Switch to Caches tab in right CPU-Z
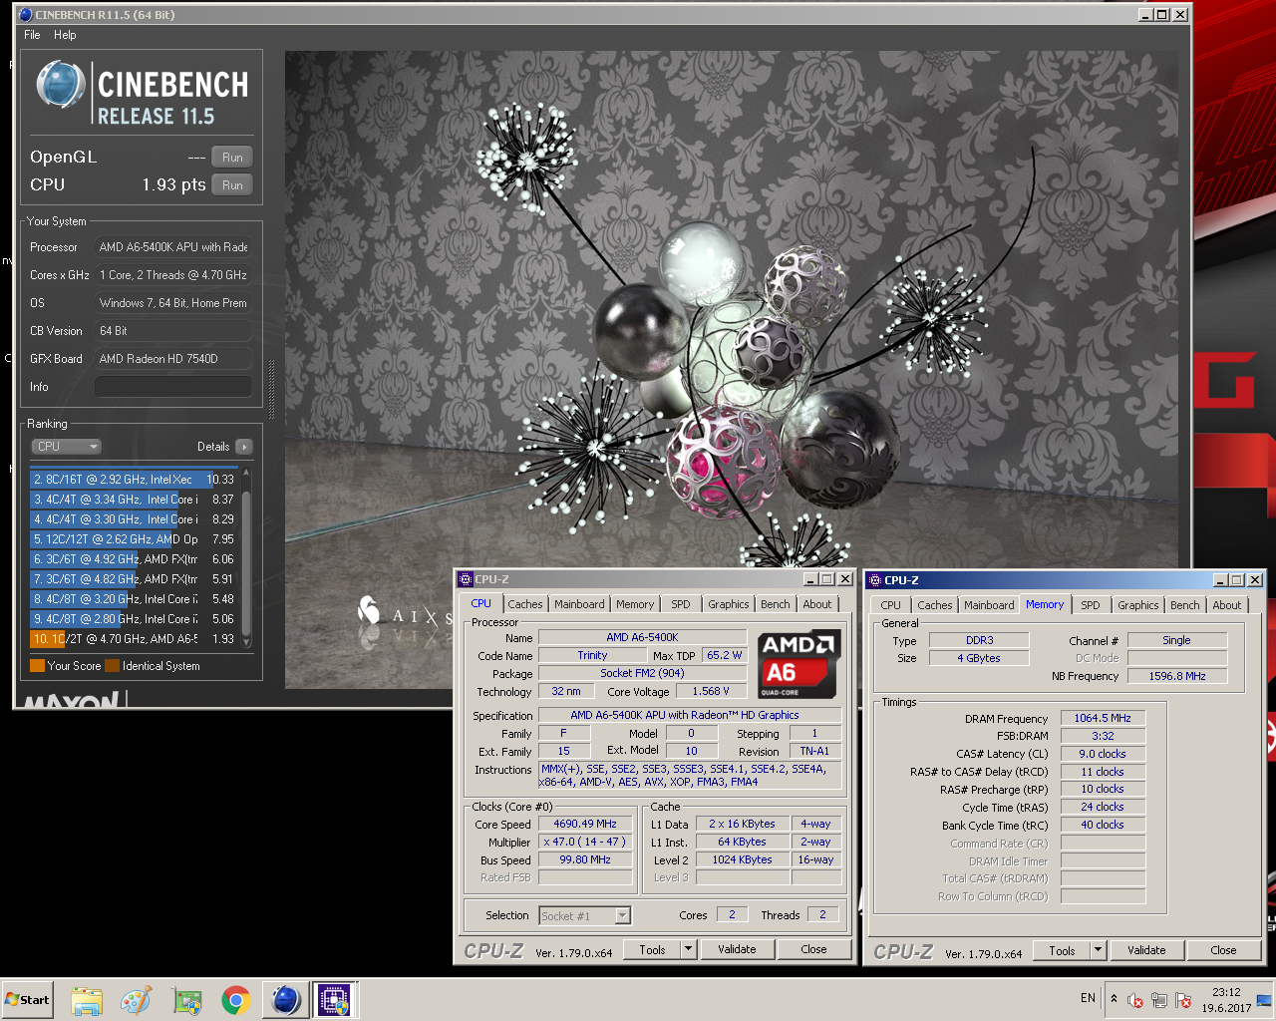1276x1021 pixels. tap(935, 605)
